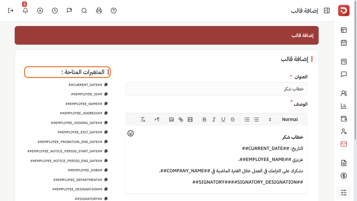Copy the ##CURRENT_DATE## variable
The height and width of the screenshot is (201, 357).
(x=106, y=85)
